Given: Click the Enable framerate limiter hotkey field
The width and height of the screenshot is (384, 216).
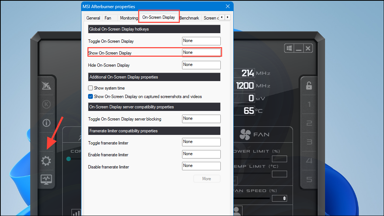Looking at the screenshot, I should (x=201, y=154).
